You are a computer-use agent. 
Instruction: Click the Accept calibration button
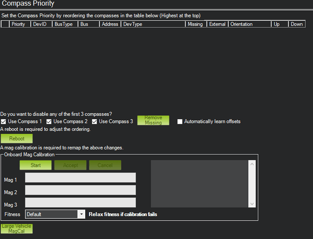coord(70,165)
